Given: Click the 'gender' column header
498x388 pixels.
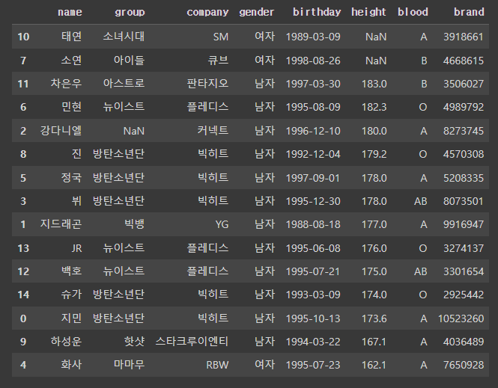Looking at the screenshot, I should (x=257, y=13).
